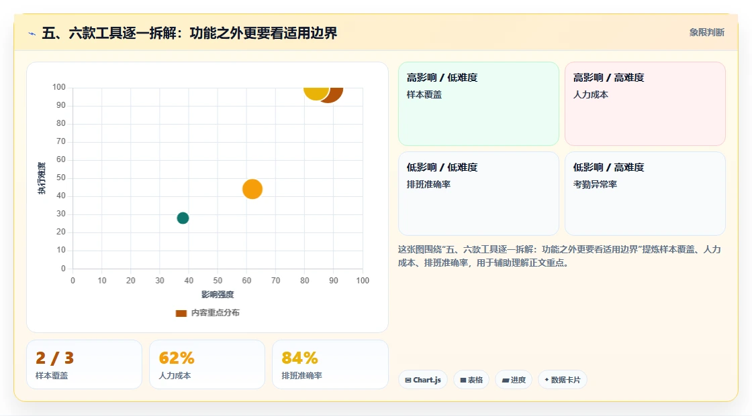
Task: Click the 数据卡片 tag chip
Action: [563, 380]
